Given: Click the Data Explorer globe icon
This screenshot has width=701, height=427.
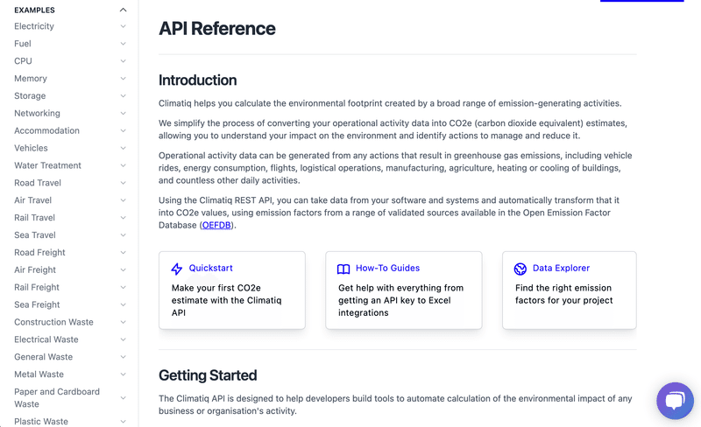Looking at the screenshot, I should click(x=520, y=269).
